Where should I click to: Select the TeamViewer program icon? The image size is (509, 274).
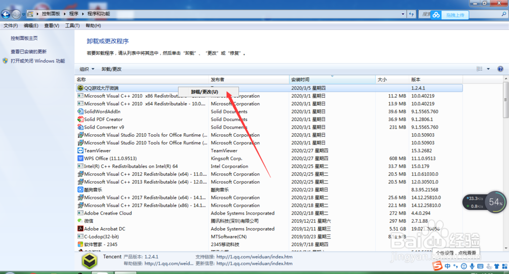coord(80,150)
